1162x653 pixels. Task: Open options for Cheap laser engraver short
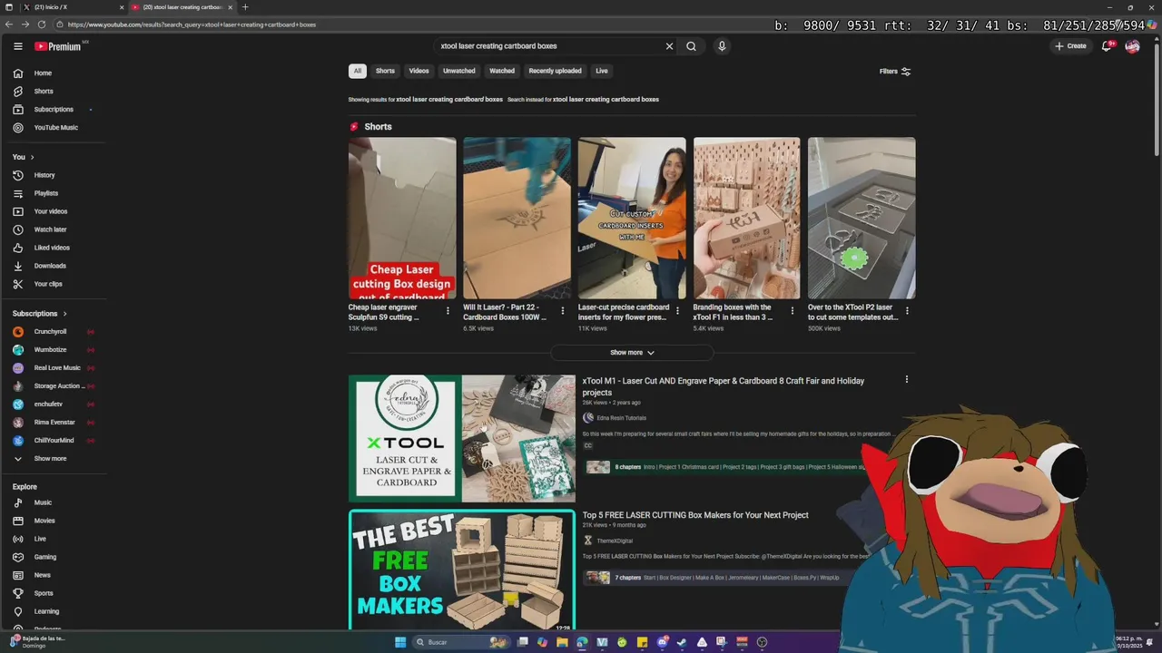[448, 311]
